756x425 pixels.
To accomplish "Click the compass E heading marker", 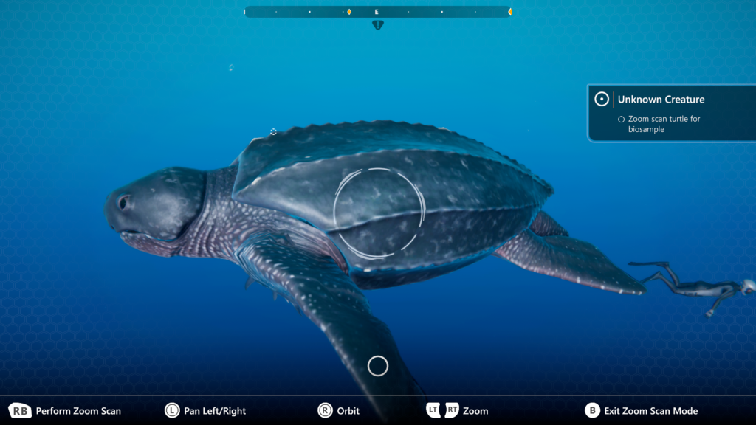I will (377, 12).
